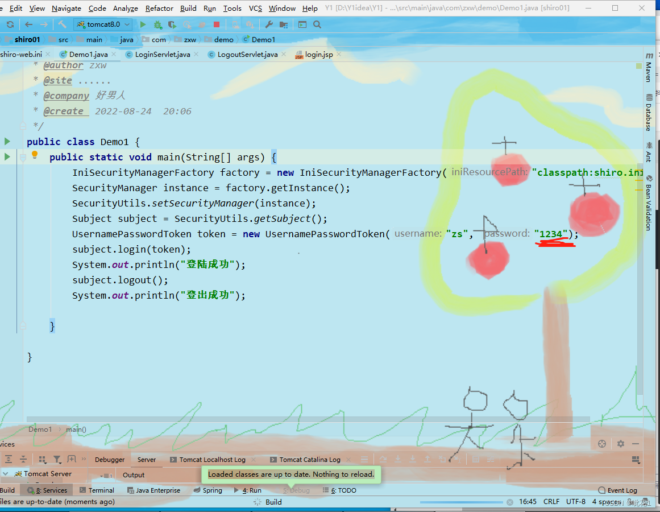The image size is (660, 512).
Task: Click the run gutter arrow beside main method
Action: coord(7,156)
